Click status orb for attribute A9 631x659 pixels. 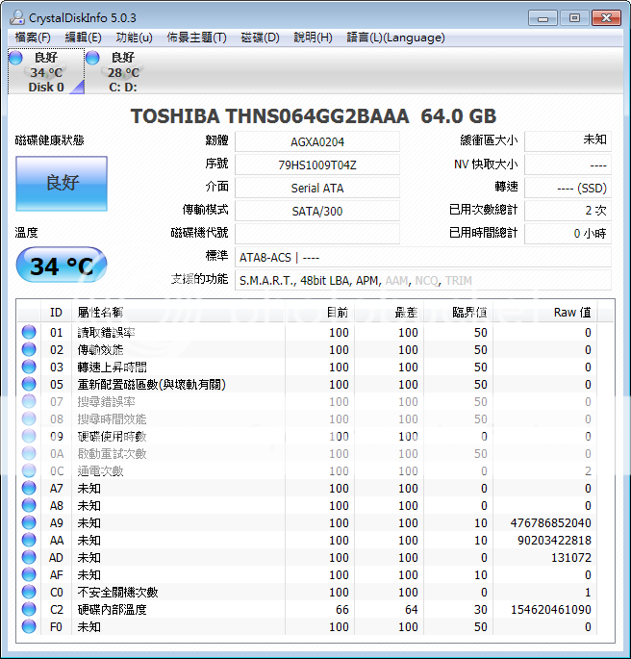pos(29,522)
